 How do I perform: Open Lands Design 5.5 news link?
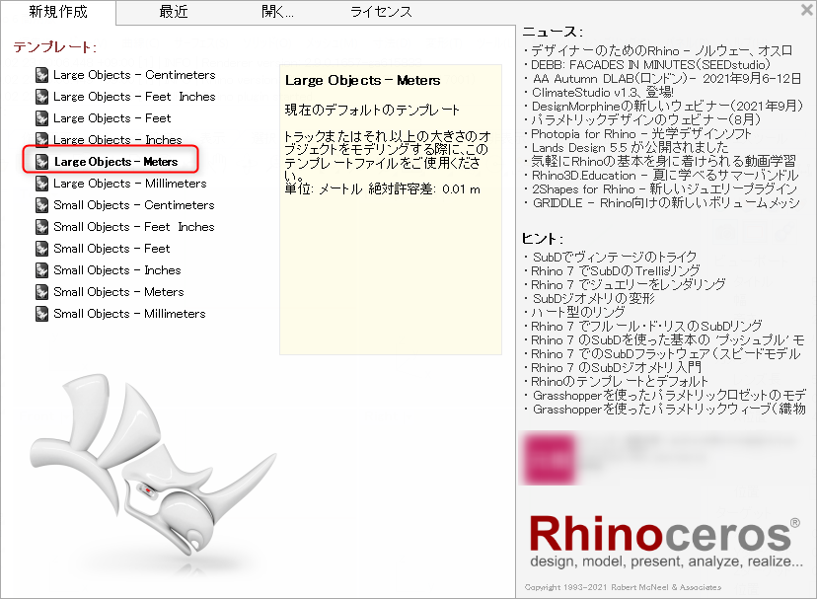click(630, 148)
